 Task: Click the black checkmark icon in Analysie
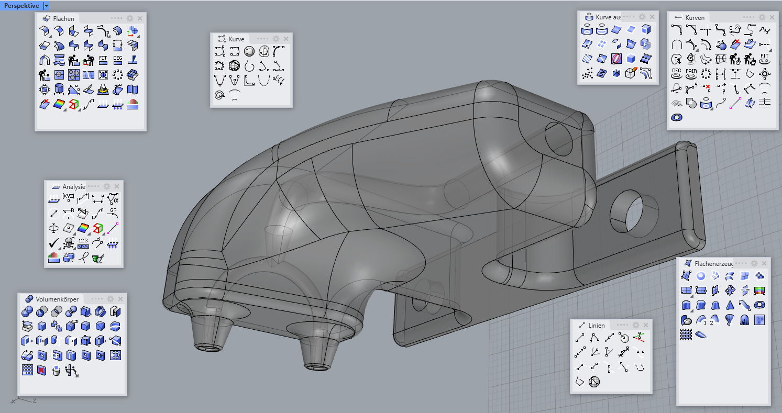[x=53, y=243]
